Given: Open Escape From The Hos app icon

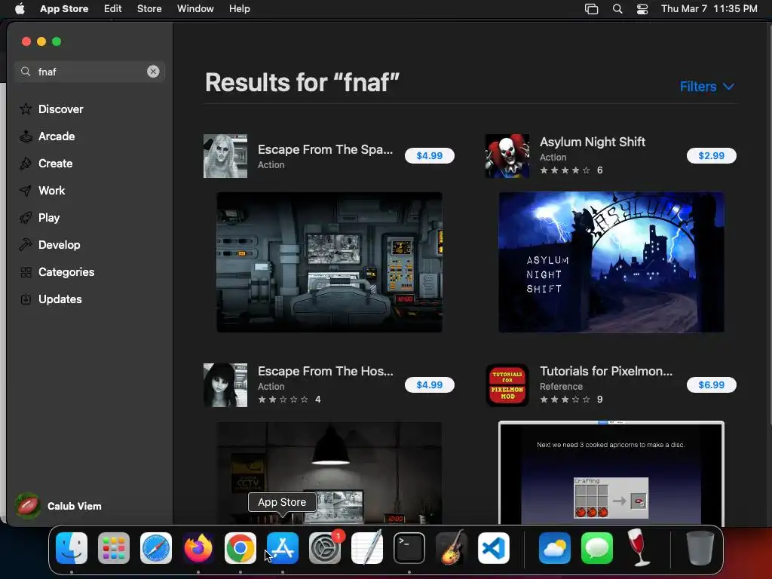Looking at the screenshot, I should pos(225,385).
